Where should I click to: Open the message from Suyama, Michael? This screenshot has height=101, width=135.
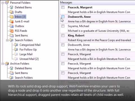(78, 26)
